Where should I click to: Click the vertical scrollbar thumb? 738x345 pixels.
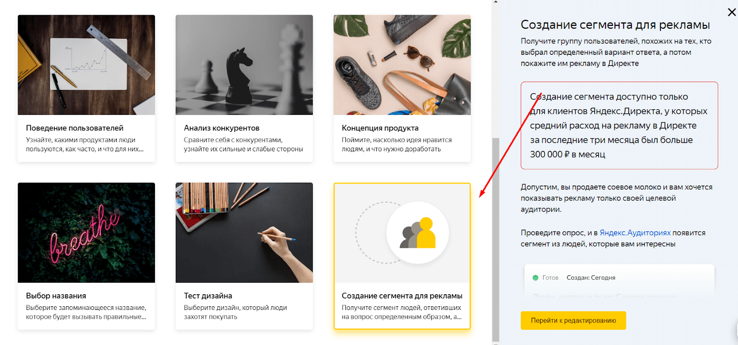(496, 240)
